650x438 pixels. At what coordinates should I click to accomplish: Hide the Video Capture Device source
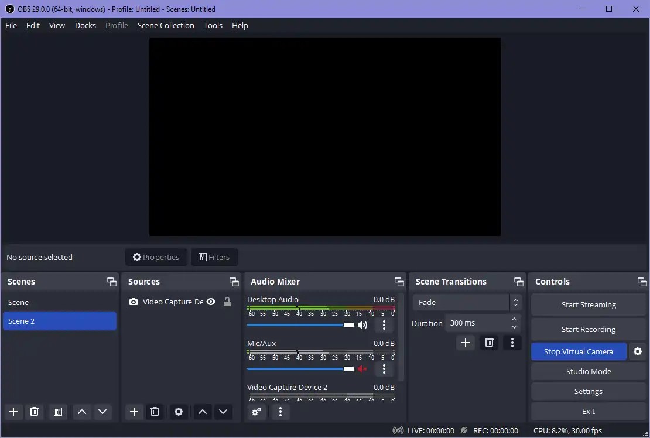click(x=211, y=302)
